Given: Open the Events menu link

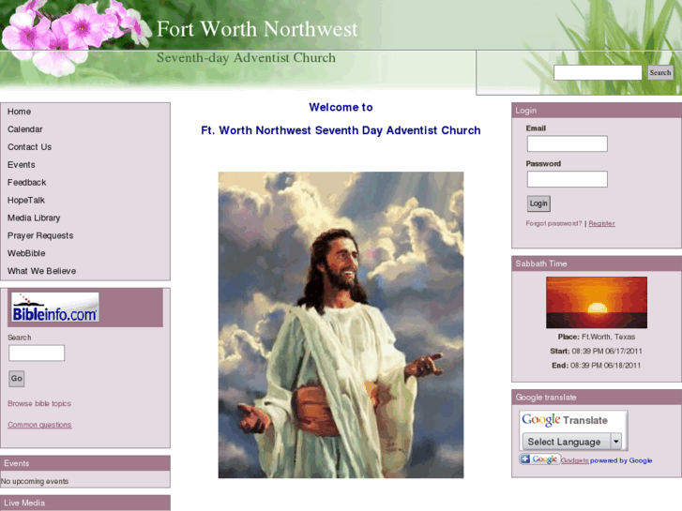Looking at the screenshot, I should coord(22,165).
